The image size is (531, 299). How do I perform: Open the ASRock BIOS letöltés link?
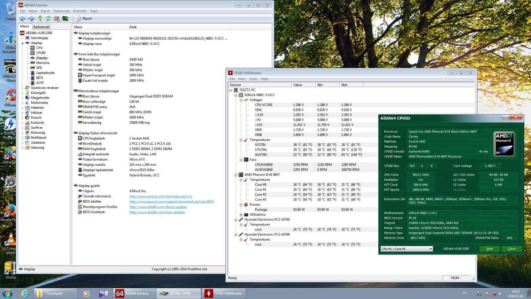tap(171, 201)
